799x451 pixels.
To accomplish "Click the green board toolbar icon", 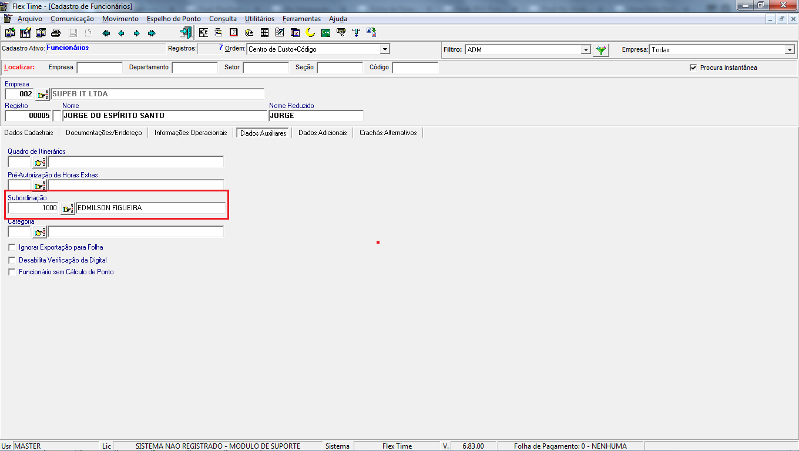I will (x=325, y=33).
